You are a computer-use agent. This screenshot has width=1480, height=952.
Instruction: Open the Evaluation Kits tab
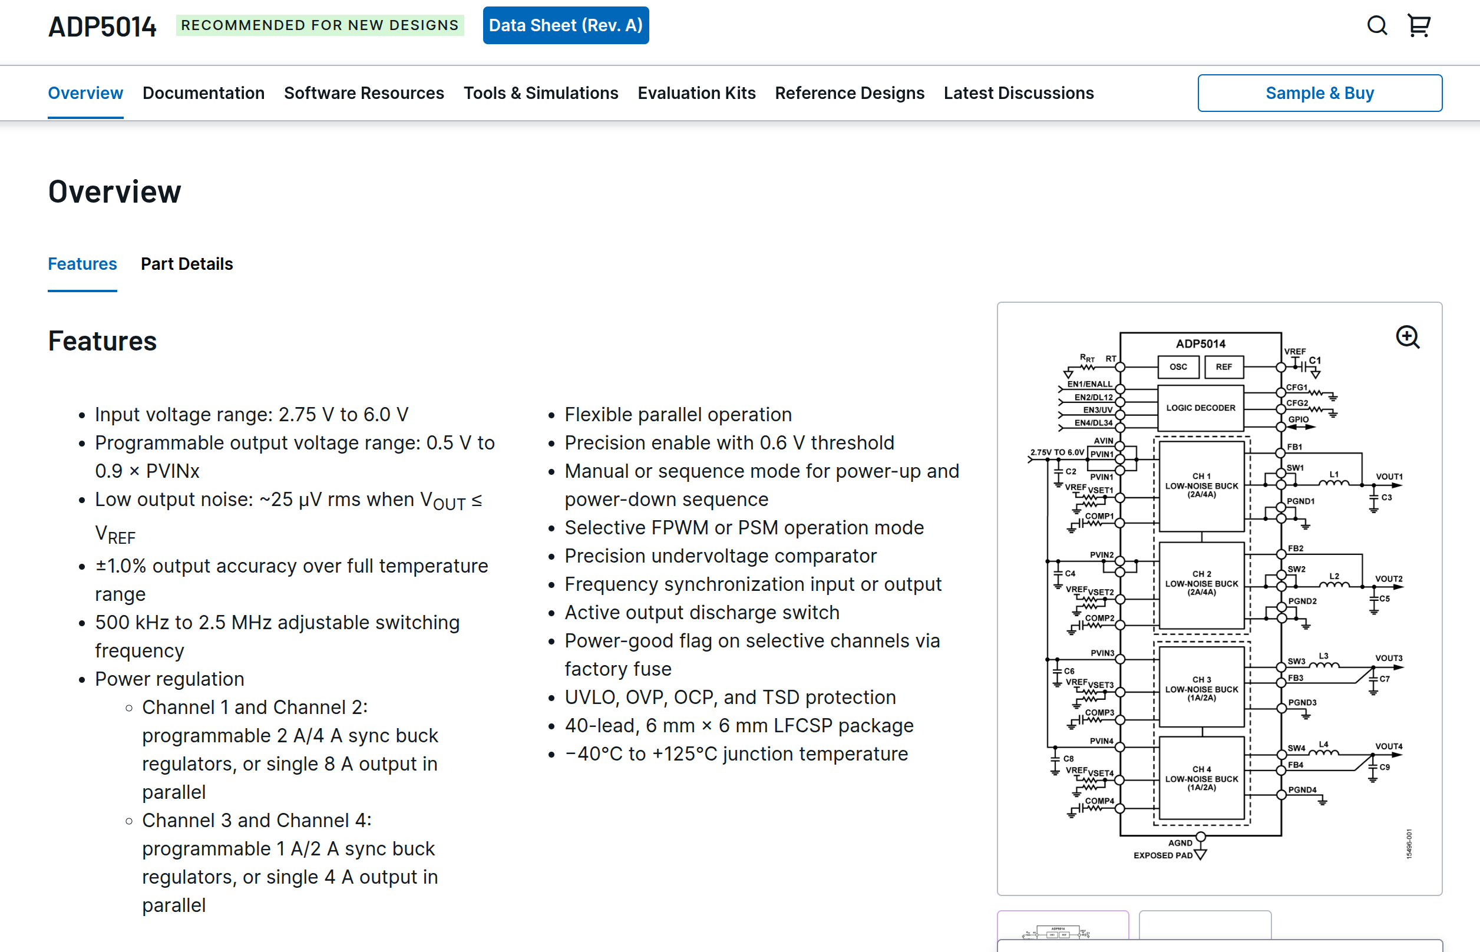(x=696, y=93)
